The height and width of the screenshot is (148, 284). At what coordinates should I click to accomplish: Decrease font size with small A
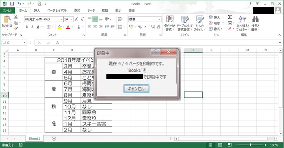pyautogui.click(x=82, y=19)
